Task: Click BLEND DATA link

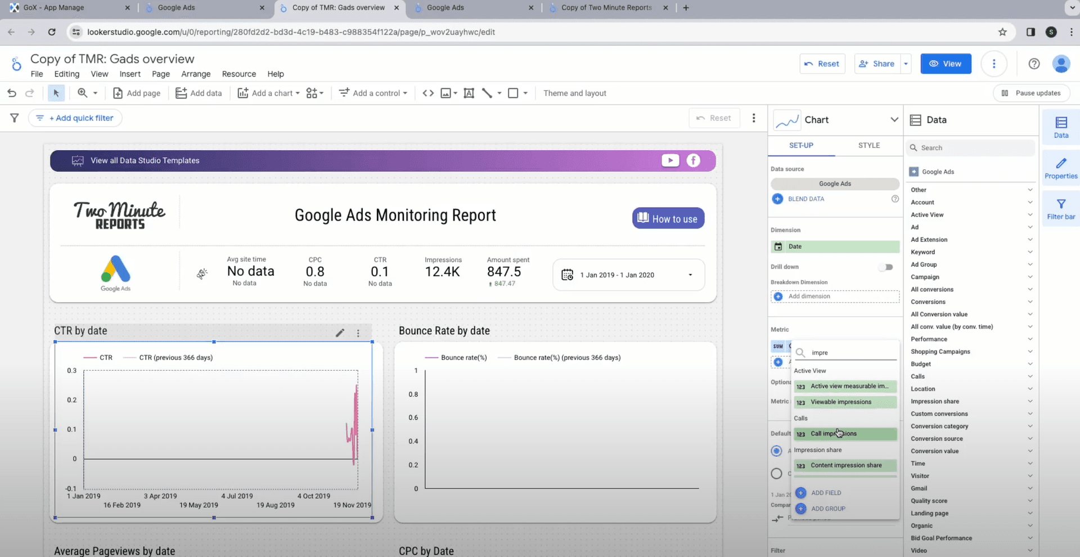Action: coord(805,199)
